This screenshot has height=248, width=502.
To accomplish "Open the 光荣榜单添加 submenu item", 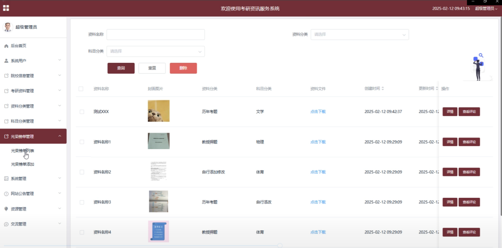I will (23, 164).
